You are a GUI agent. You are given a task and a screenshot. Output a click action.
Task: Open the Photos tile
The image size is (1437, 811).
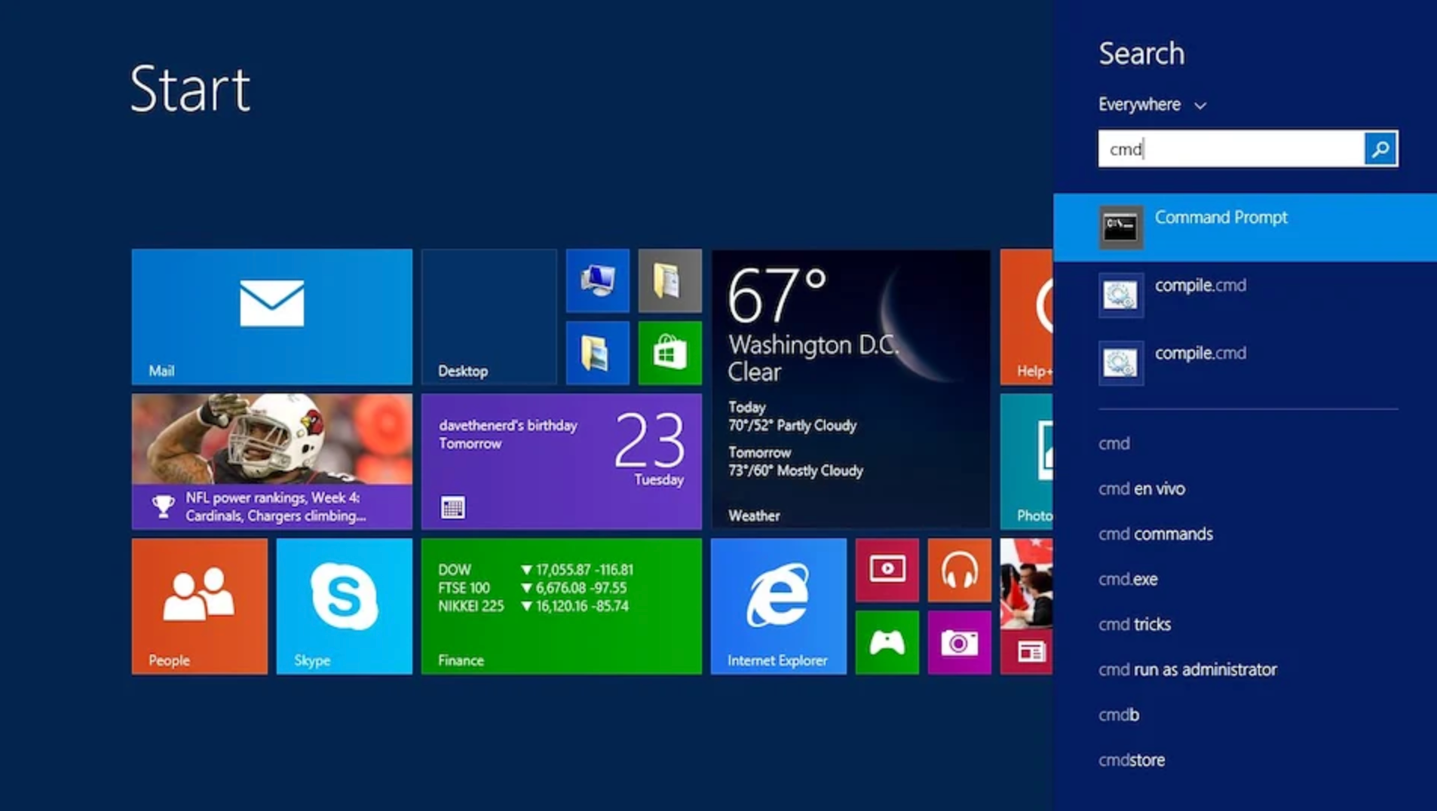1026,461
